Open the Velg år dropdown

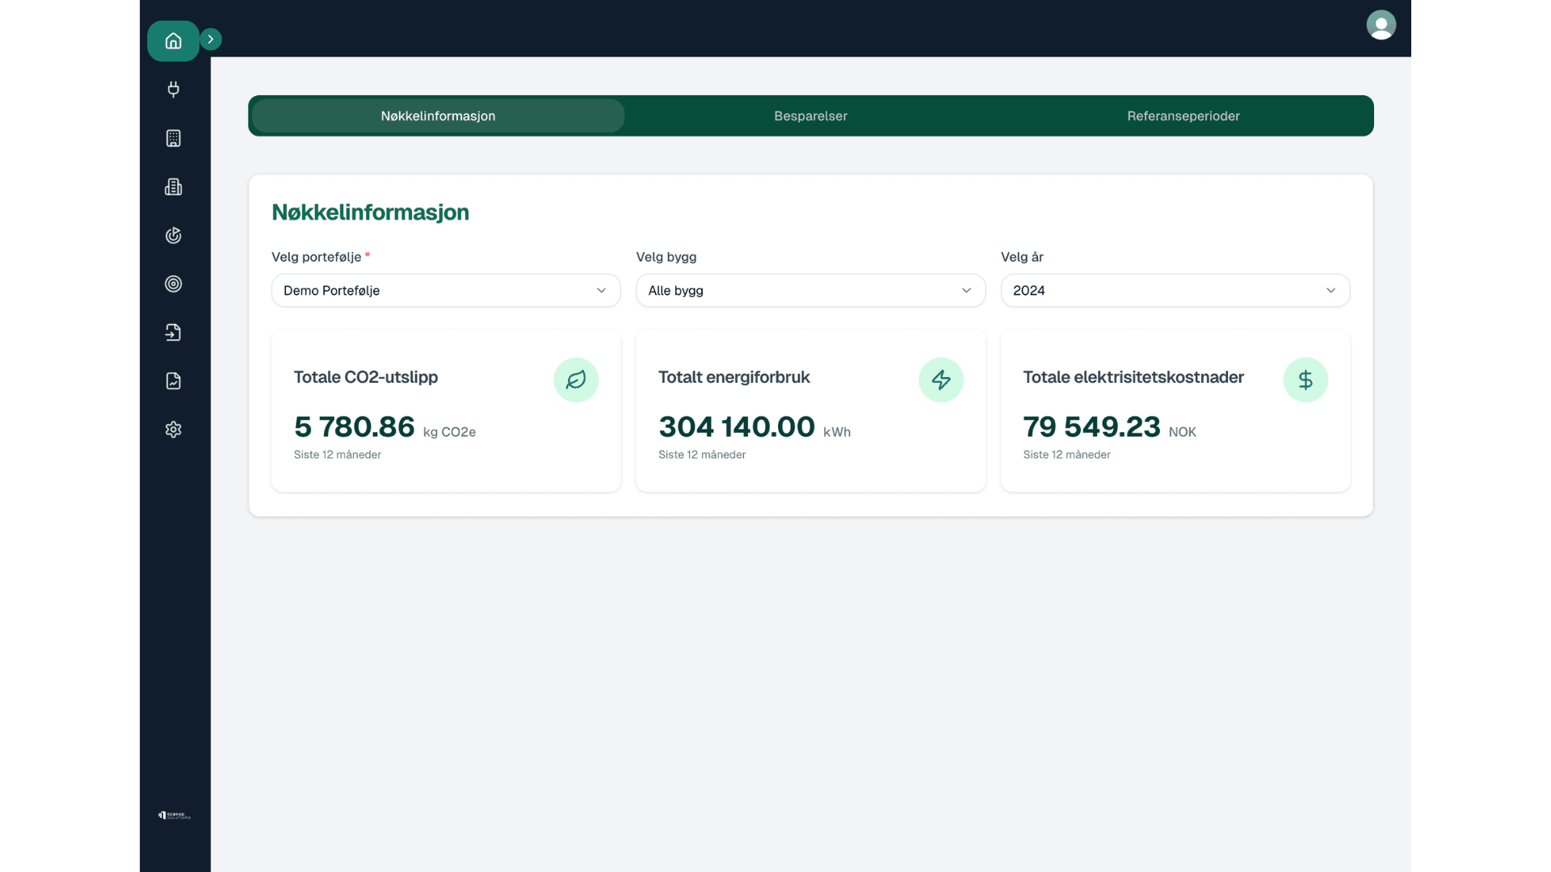pos(1175,290)
